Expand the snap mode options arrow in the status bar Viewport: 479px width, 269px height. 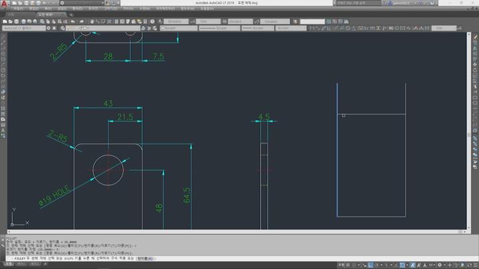pos(359,265)
